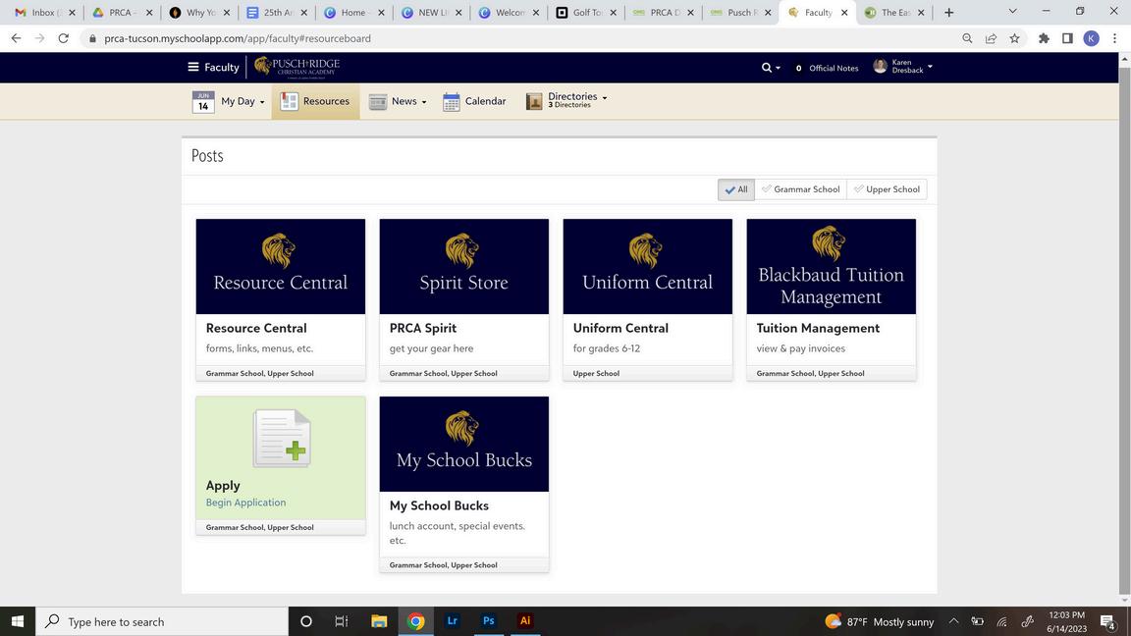Click the Task View taskbar icon
The height and width of the screenshot is (636, 1131).
(x=342, y=621)
